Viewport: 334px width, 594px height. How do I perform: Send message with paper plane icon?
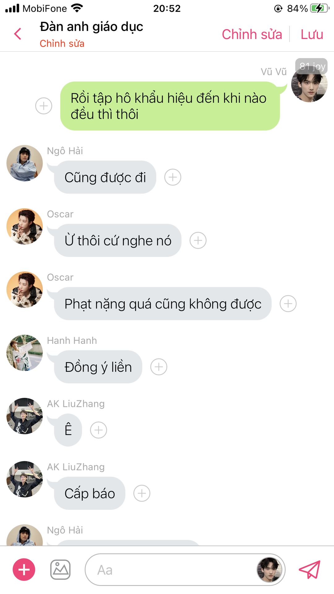click(x=310, y=570)
